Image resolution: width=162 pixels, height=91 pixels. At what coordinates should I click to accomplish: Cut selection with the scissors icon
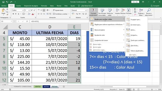point(7,9)
